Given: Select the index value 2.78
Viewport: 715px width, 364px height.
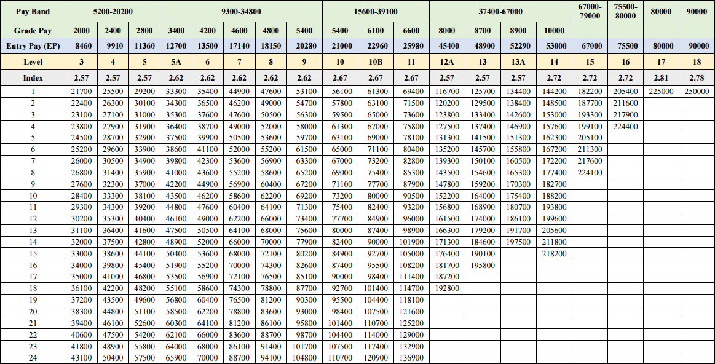Looking at the screenshot, I should [x=697, y=77].
